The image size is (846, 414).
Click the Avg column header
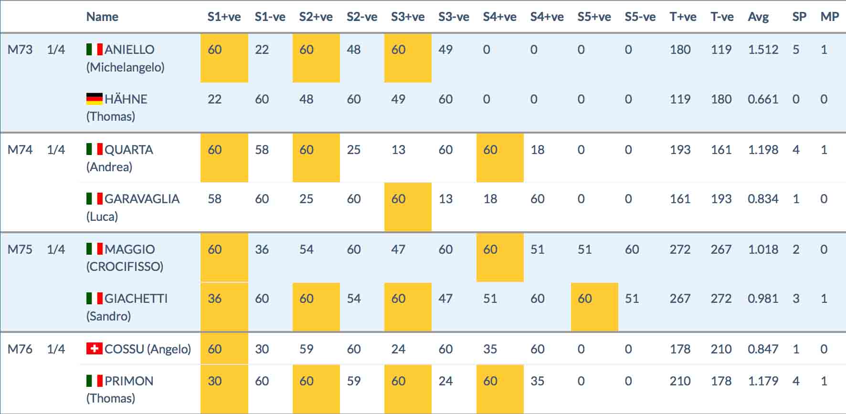758,17
